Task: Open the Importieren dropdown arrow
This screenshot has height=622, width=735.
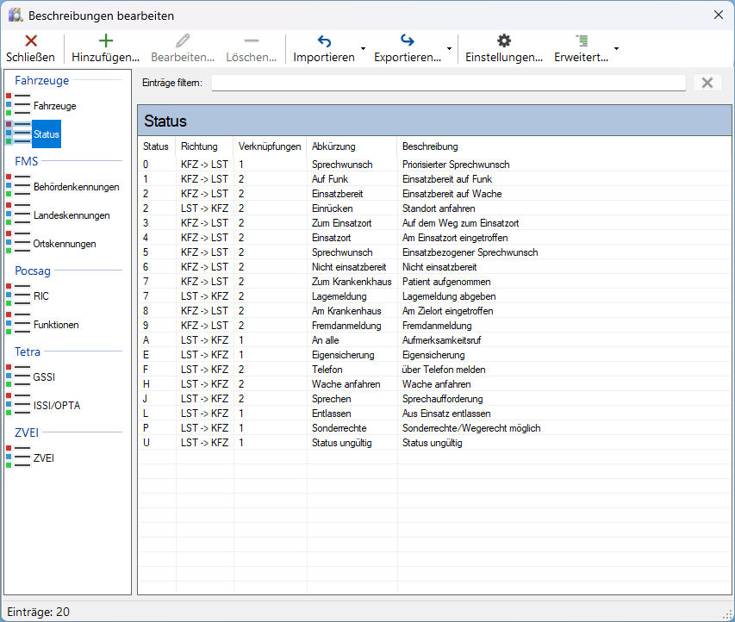Action: tap(364, 49)
